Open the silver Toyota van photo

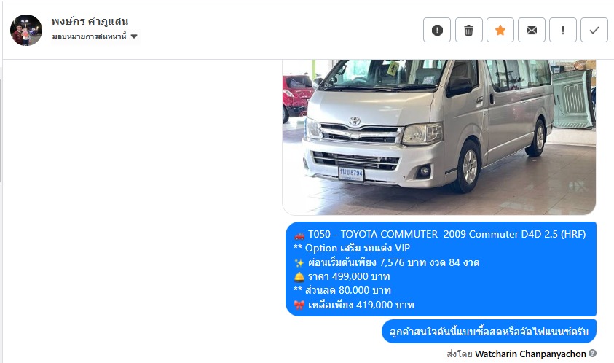[x=439, y=137]
